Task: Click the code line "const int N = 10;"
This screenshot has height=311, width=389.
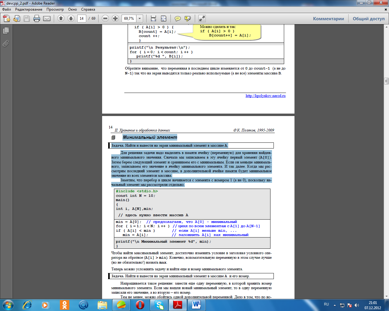Action: [136, 196]
